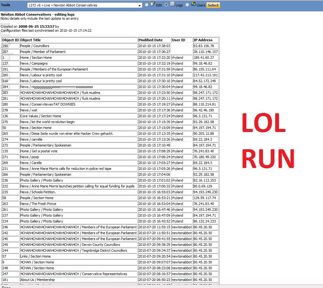
Task: Click the Logs document icon
Action: (x=173, y=4)
